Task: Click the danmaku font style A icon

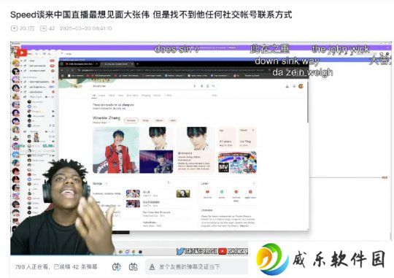Action: coord(152,267)
